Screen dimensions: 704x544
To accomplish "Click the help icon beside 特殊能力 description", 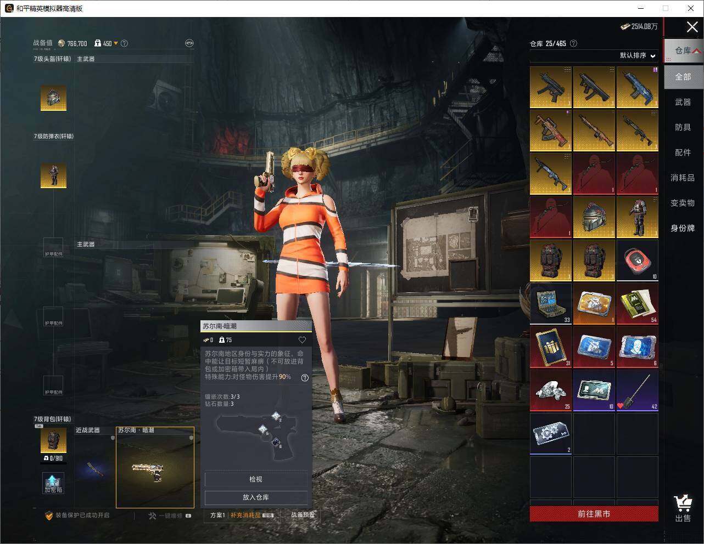I will pos(305,377).
